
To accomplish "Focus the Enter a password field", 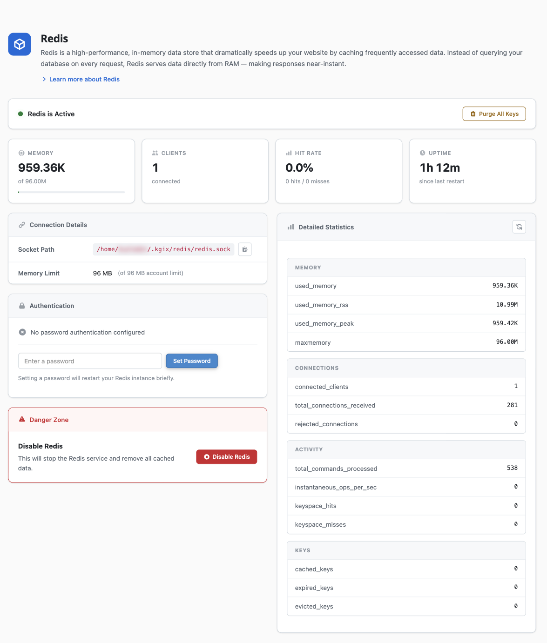I will pos(90,361).
